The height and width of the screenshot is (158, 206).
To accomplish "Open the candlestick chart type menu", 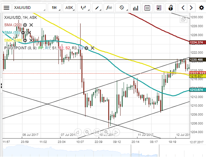I will [83, 8].
